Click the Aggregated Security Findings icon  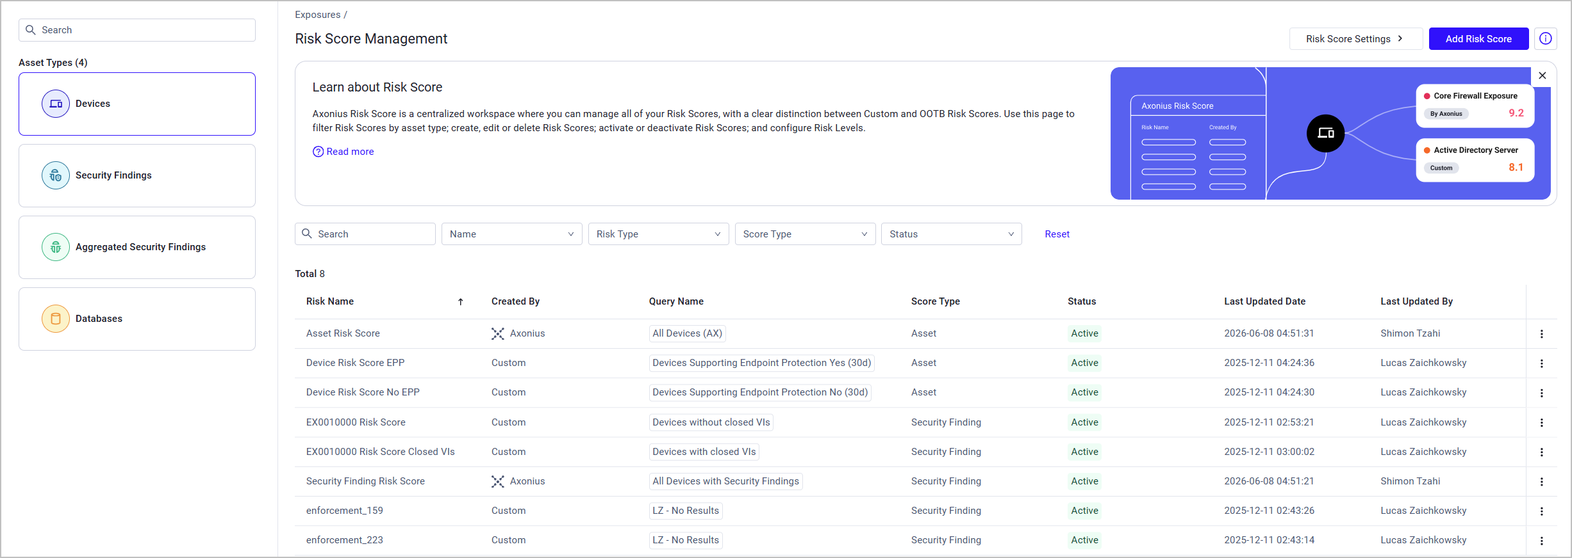pyautogui.click(x=56, y=247)
